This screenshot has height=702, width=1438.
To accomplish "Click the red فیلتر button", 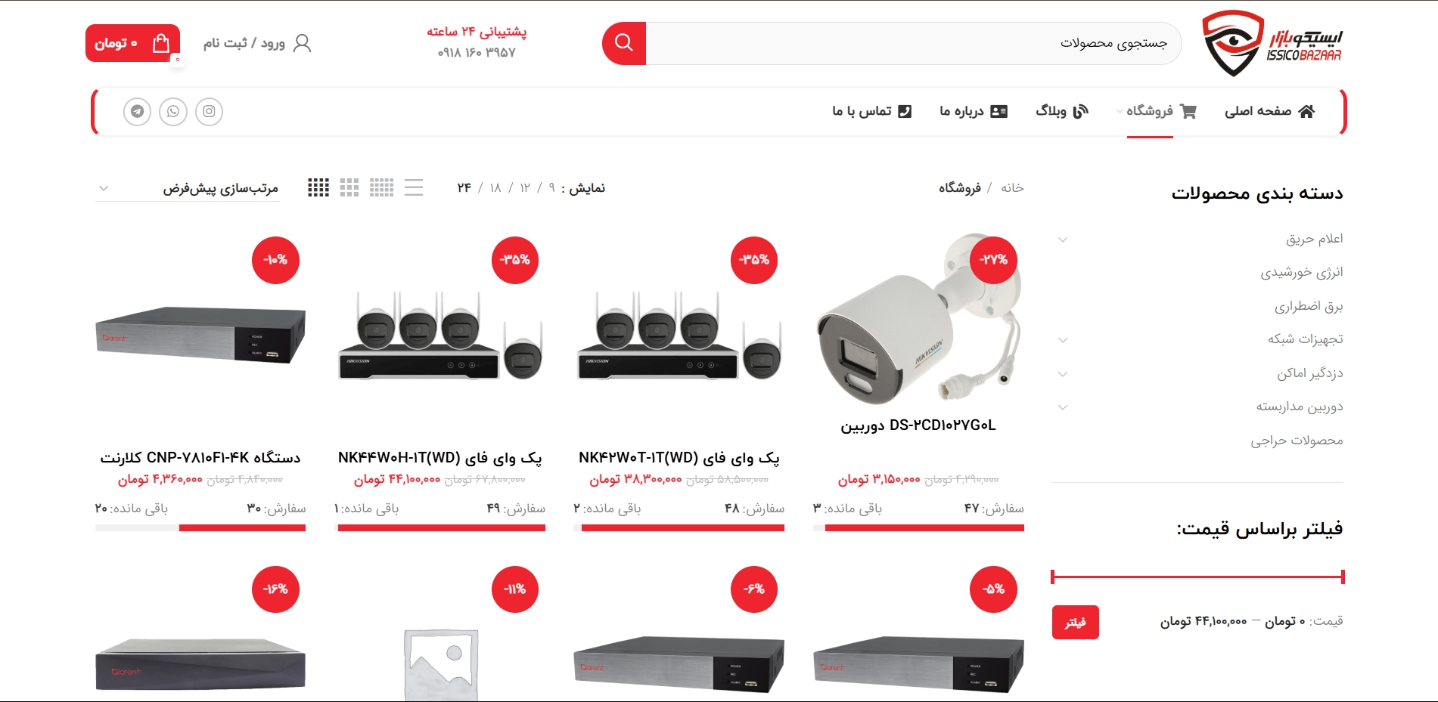I will click(1076, 622).
